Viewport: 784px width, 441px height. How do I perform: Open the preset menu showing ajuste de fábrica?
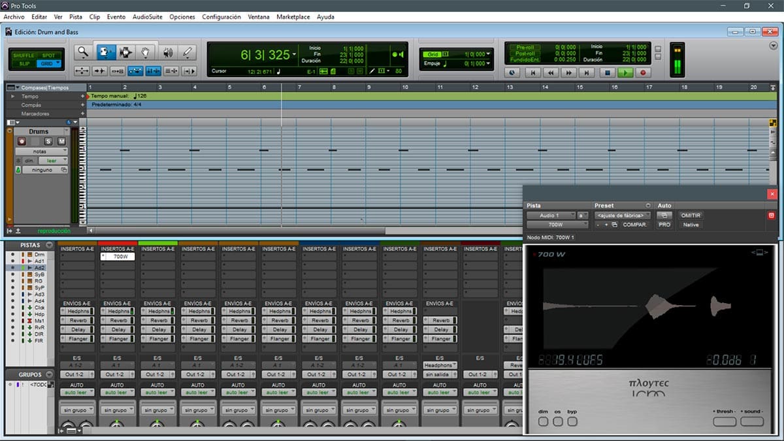(623, 215)
